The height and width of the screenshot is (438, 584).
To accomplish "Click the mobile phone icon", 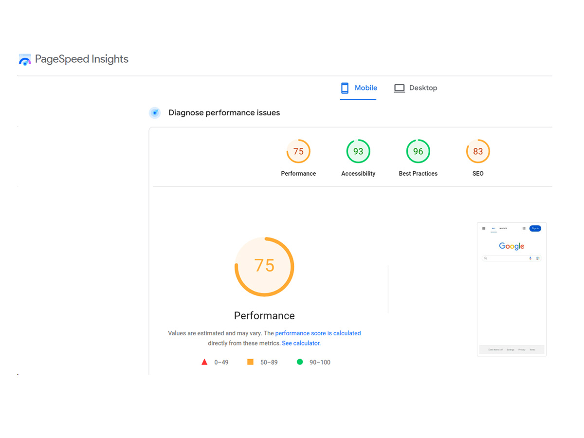I will click(x=345, y=88).
